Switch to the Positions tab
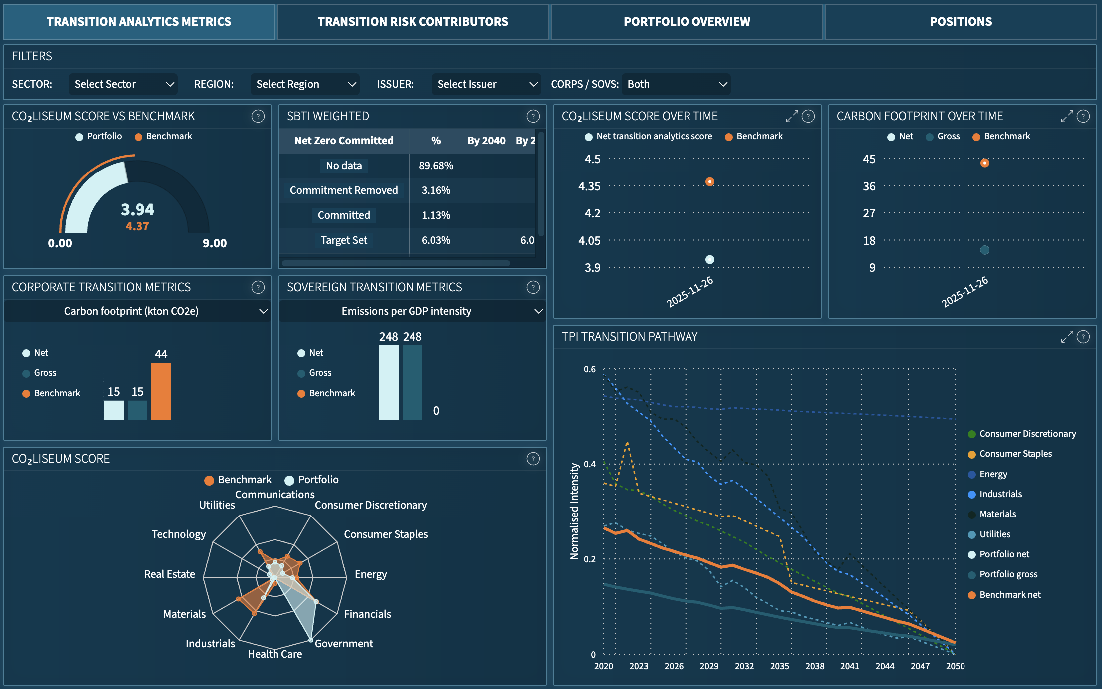 [x=961, y=22]
